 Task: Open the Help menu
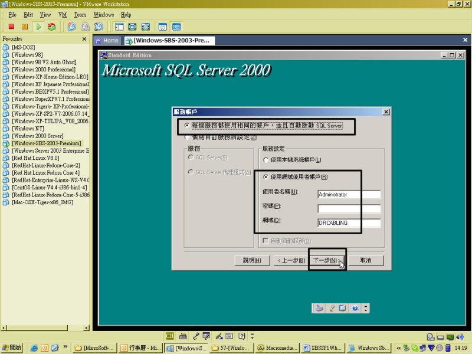click(126, 15)
